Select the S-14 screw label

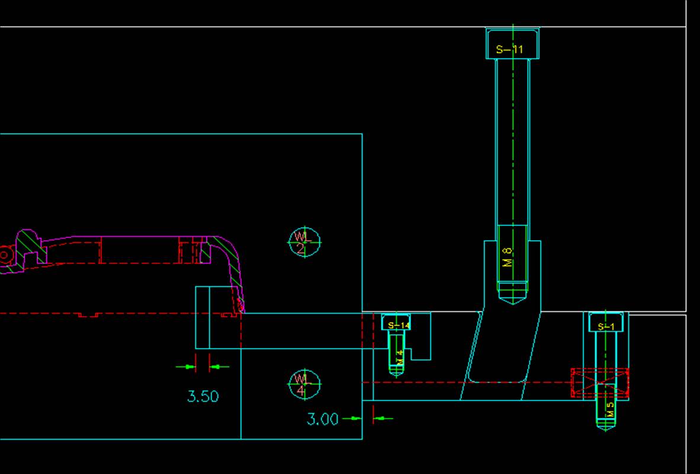click(399, 325)
